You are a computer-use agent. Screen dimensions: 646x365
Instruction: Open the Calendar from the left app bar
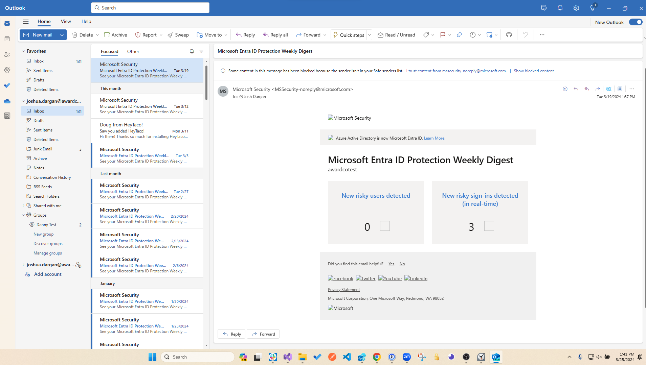pyautogui.click(x=7, y=39)
